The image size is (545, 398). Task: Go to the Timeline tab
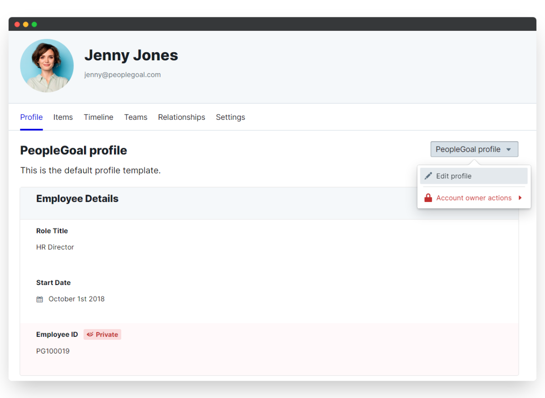coord(99,117)
